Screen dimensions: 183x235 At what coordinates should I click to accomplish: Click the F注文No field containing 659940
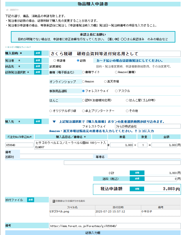click(19, 145)
